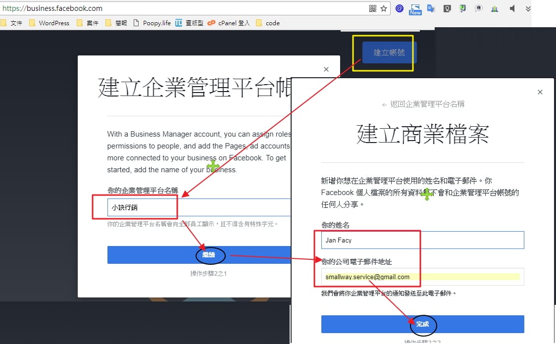Screen dimensions: 556x344
Task: Click the QR code icon in the address bar
Action: point(373,8)
